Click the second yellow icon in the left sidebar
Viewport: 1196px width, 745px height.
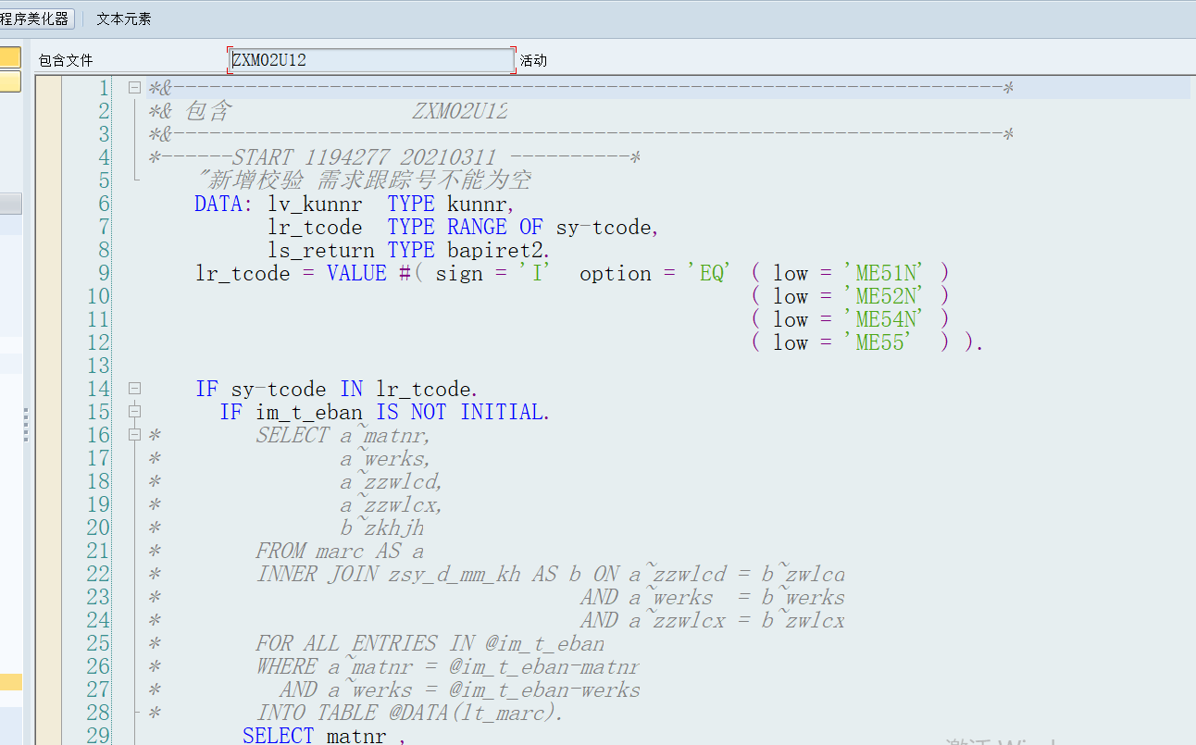click(10, 81)
